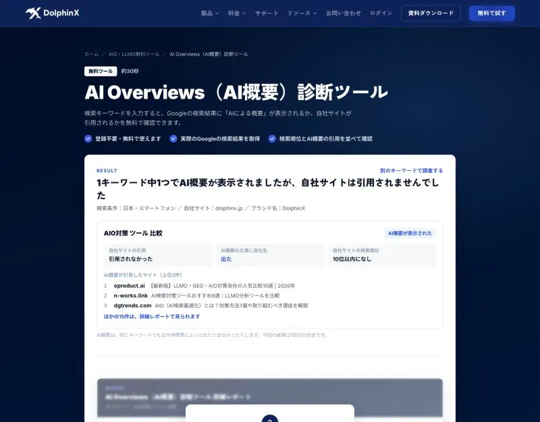Screen dimensions: 540x422
Task: Click the check icon beside 実際のGoogleの検索結果を取得
Action: click(x=173, y=138)
